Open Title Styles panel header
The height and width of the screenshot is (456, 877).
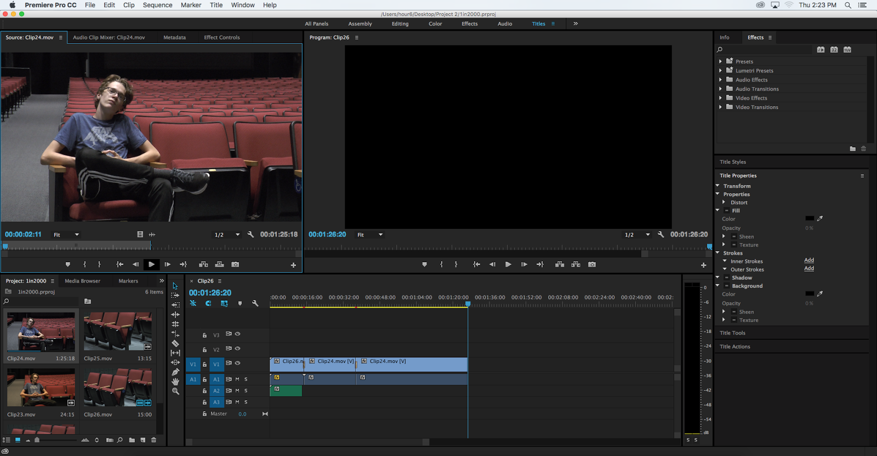tap(733, 162)
